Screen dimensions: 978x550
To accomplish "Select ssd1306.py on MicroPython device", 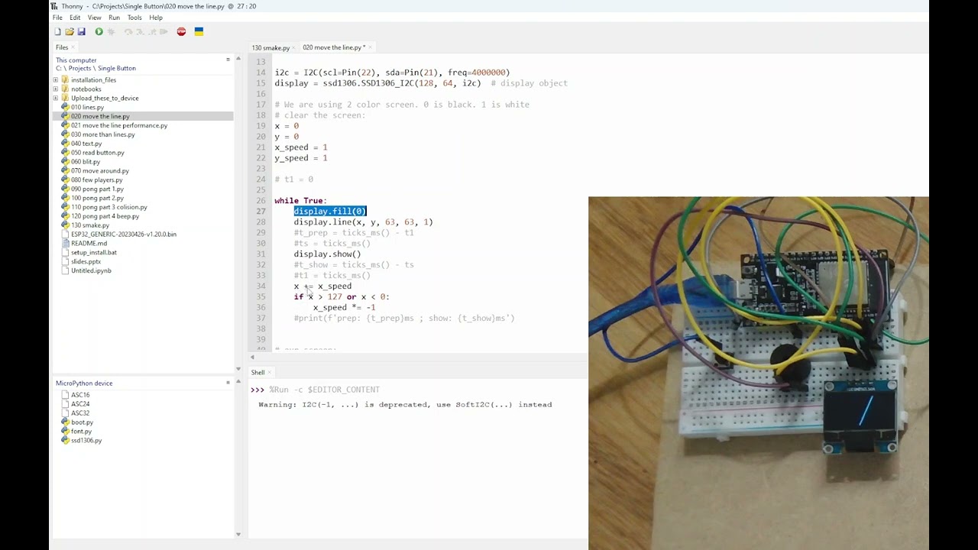I will pos(86,440).
